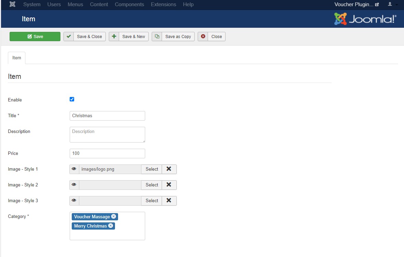Select an image for Image - Style 1
This screenshot has width=404, height=257.
pos(152,169)
